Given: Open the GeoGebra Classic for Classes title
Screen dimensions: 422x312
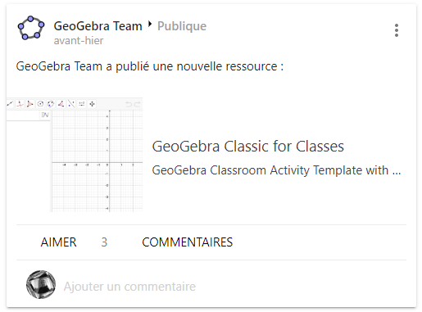Looking at the screenshot, I should 247,147.
